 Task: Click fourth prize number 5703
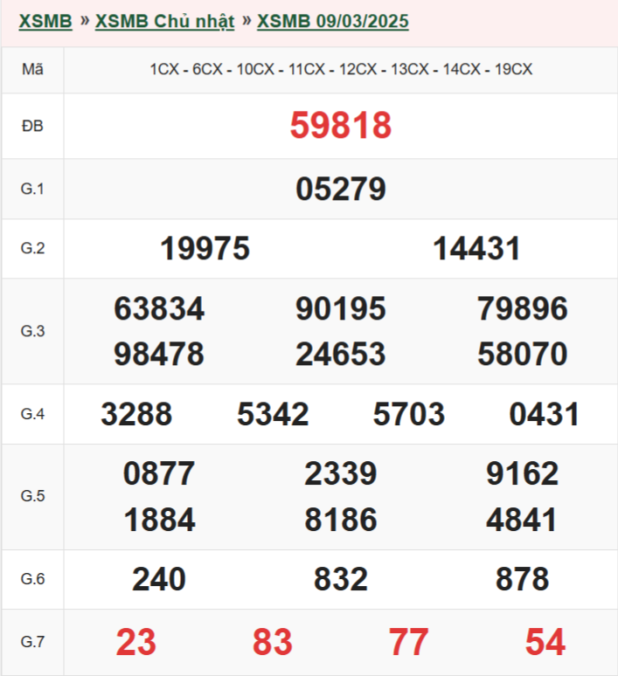point(409,414)
